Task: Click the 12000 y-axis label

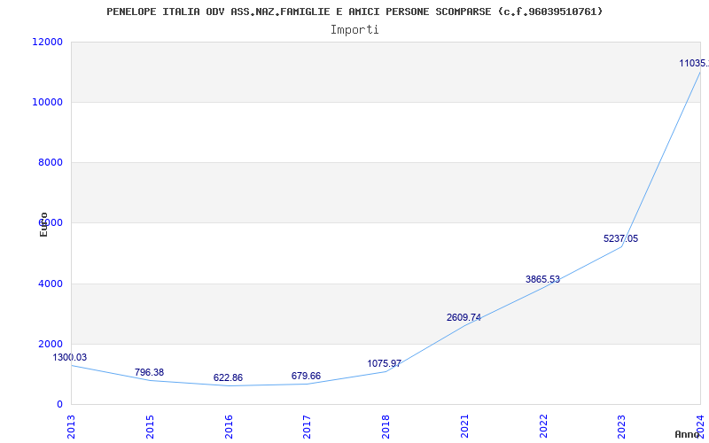Action: tap(45, 43)
